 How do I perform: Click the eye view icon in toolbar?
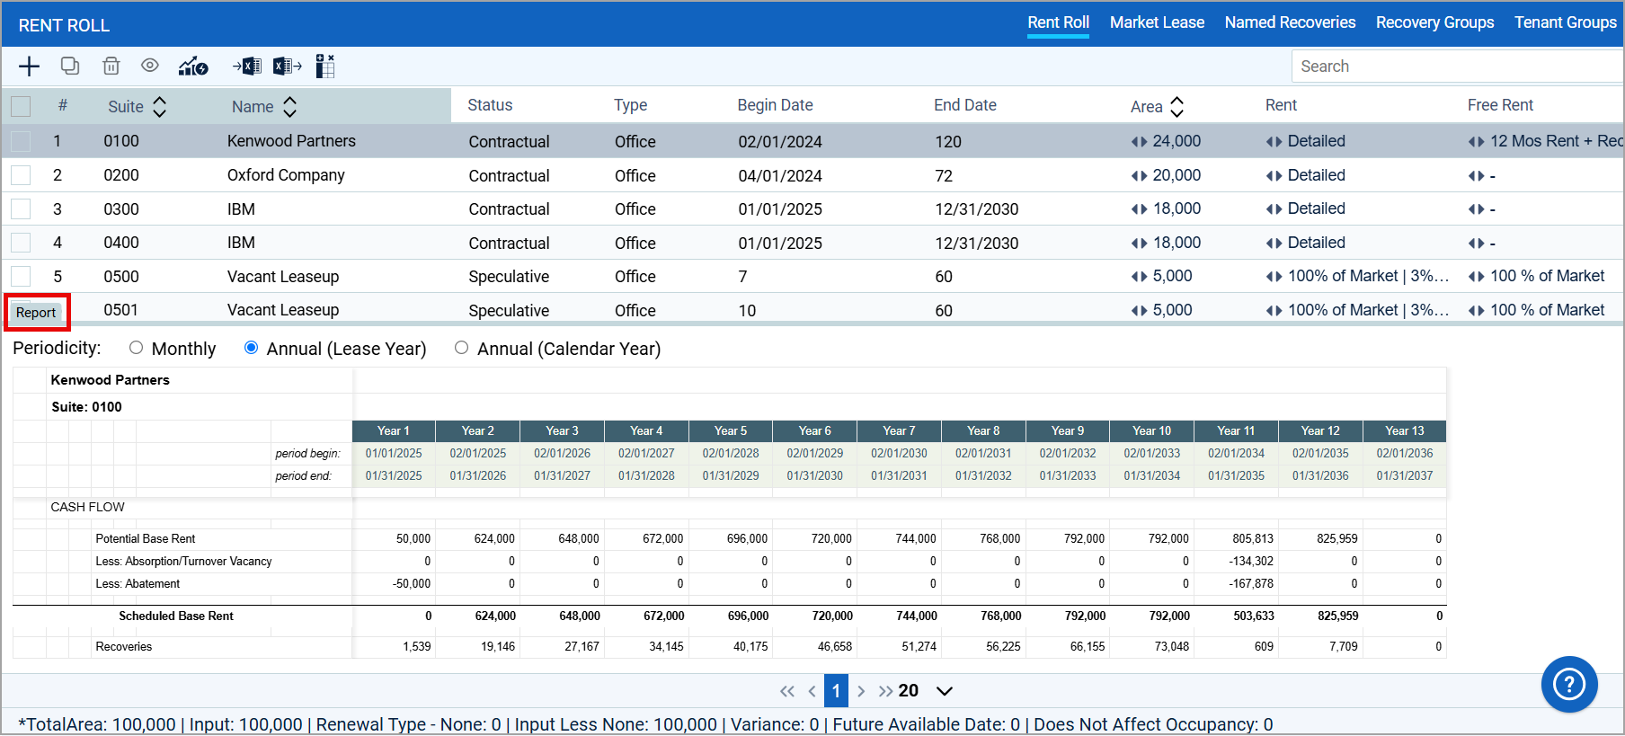pyautogui.click(x=150, y=65)
